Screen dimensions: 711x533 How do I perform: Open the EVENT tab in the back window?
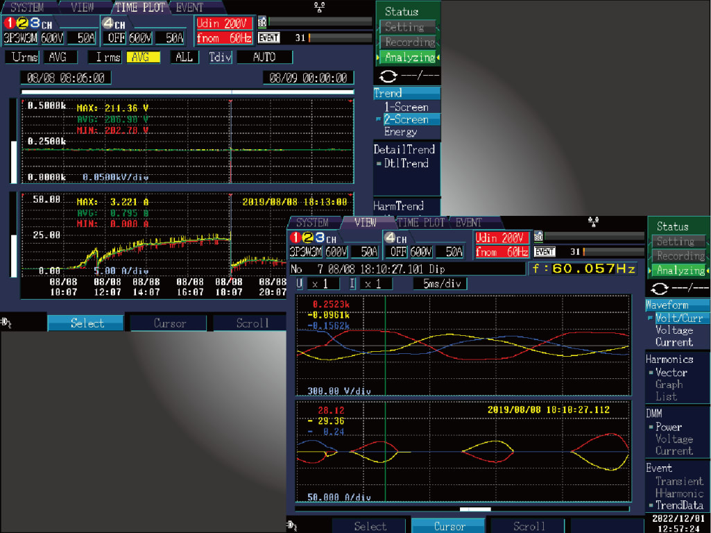point(189,7)
